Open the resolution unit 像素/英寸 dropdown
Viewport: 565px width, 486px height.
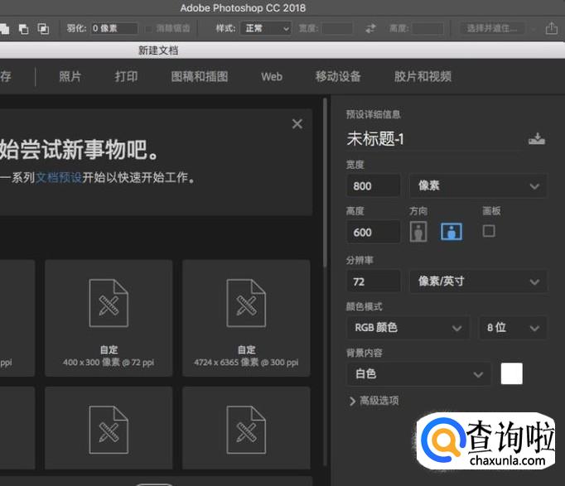(478, 281)
